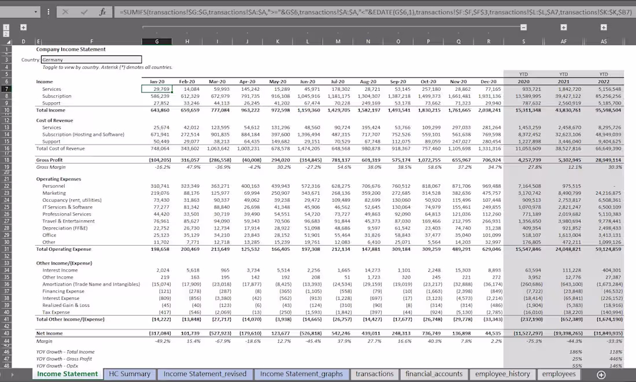Click the formula bar Cancel X icon
Screen dimensions: 636x382
[x=65, y=12]
